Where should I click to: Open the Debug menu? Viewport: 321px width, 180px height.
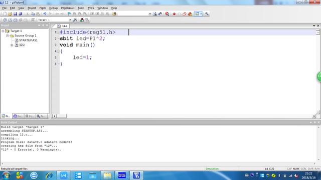pyautogui.click(x=54, y=8)
